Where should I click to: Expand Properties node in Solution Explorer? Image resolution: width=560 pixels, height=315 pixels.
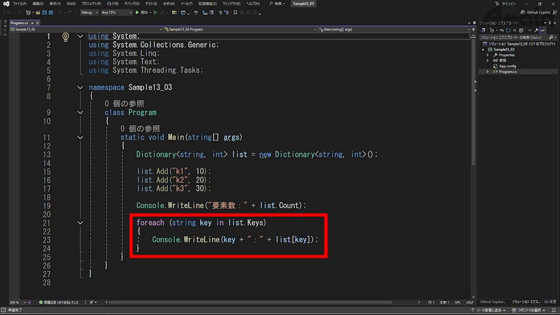pyautogui.click(x=488, y=55)
